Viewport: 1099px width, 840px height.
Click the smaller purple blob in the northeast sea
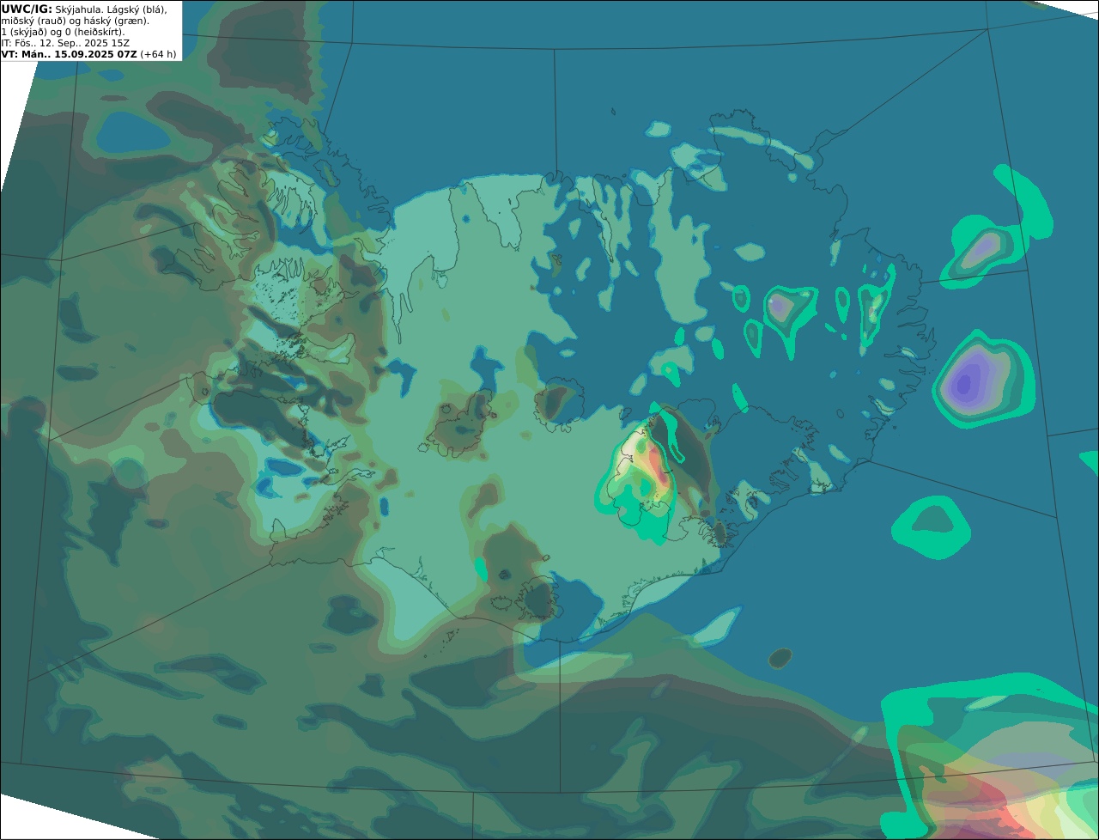[x=980, y=251]
